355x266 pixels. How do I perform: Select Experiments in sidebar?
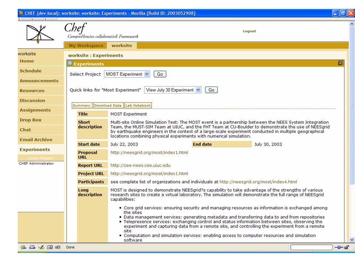click(x=35, y=150)
